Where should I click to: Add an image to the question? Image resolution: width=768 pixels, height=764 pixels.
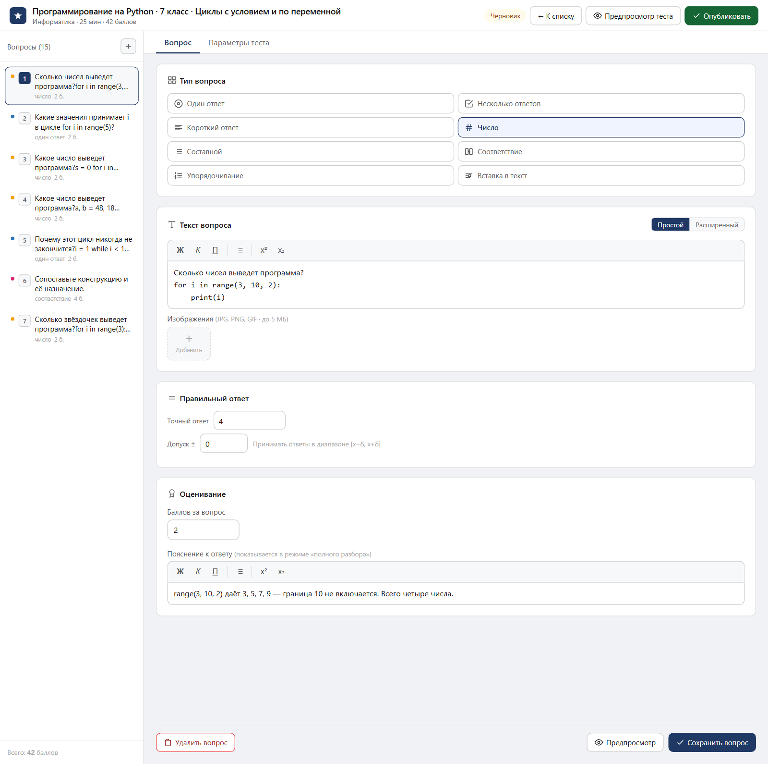[189, 344]
